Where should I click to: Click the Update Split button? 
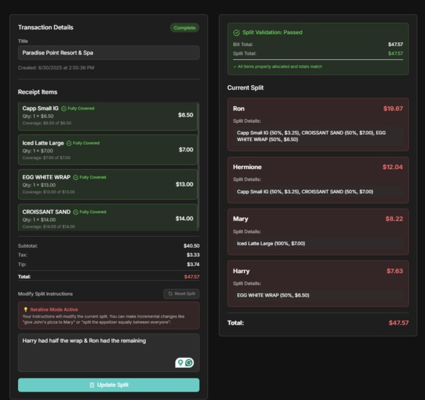click(109, 385)
